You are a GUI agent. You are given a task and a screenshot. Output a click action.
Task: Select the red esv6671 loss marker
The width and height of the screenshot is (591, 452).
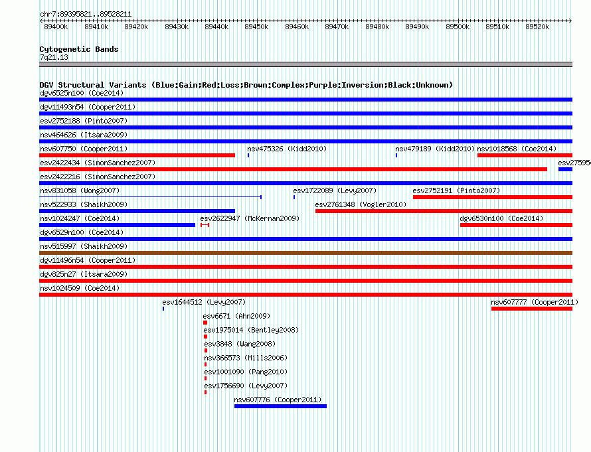pos(205,323)
